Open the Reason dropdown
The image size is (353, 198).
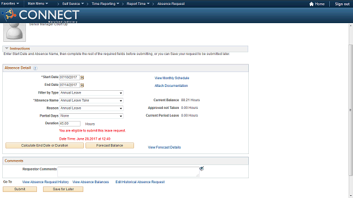tap(91, 108)
